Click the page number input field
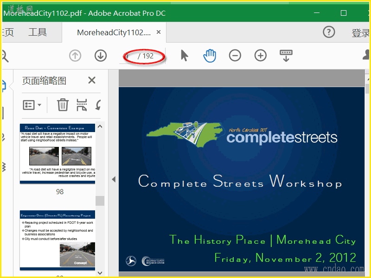The width and height of the screenshot is (371, 278). 129,56
